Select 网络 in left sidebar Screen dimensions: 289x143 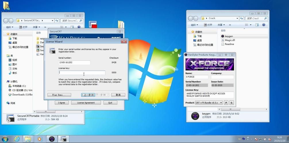coord(11,103)
